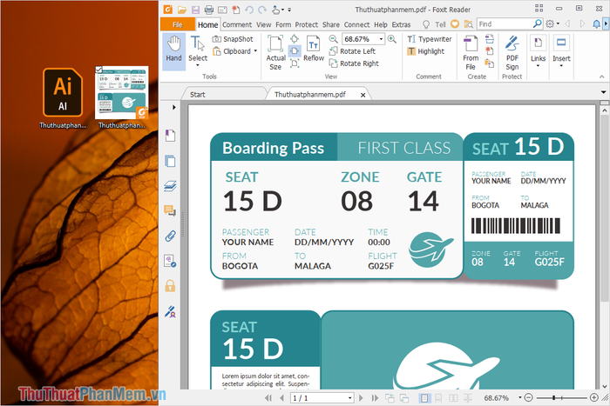The height and width of the screenshot is (406, 610).
Task: Open the Comments panel icon
Action: click(170, 210)
